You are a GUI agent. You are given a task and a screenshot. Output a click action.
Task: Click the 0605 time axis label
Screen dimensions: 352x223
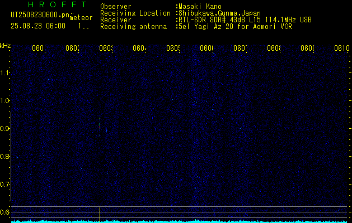click(x=173, y=48)
